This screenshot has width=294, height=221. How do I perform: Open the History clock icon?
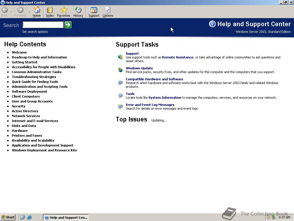click(78, 10)
